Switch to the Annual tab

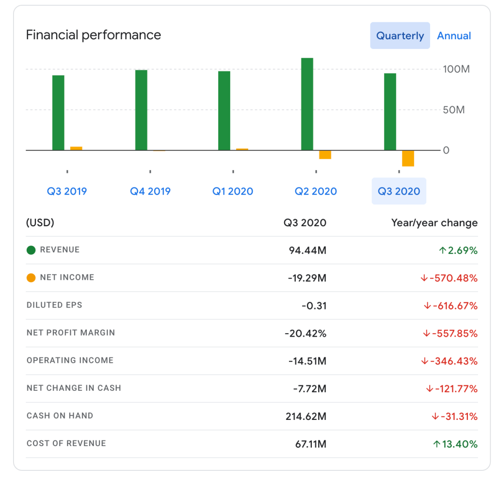pyautogui.click(x=454, y=36)
